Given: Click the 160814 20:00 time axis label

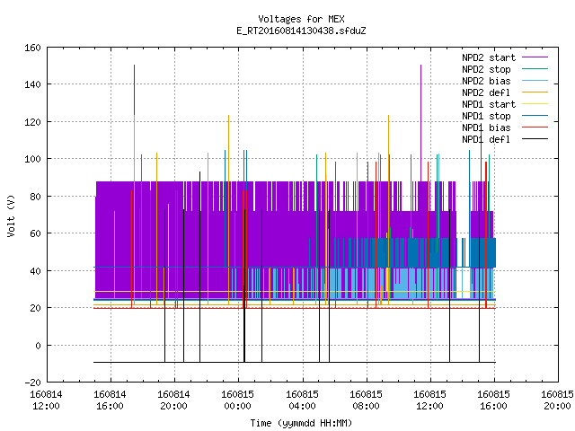Looking at the screenshot, I should (x=173, y=400).
